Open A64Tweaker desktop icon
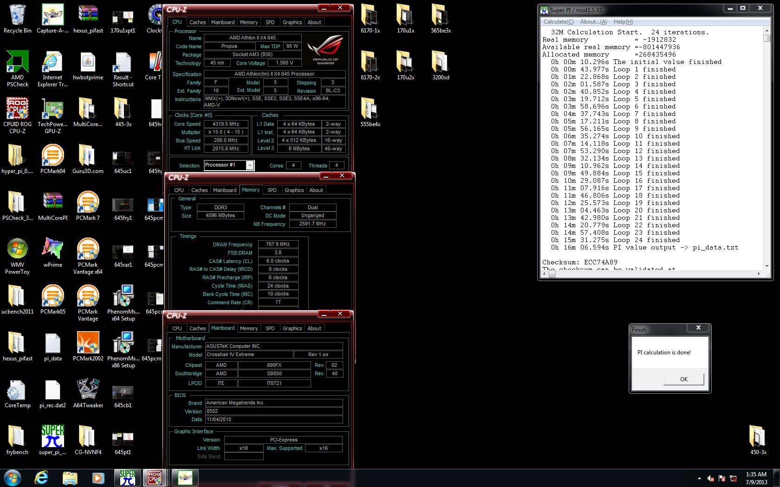The width and height of the screenshot is (780, 487). coord(88,393)
